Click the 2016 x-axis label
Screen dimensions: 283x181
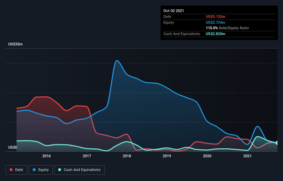[x=47, y=156]
